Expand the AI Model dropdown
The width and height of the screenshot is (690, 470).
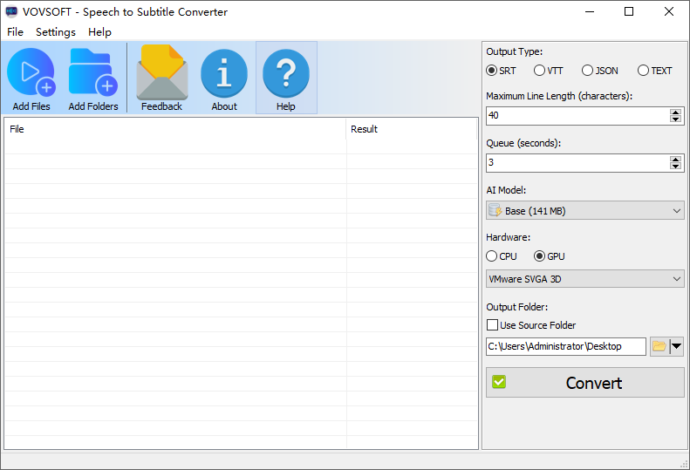pos(584,211)
